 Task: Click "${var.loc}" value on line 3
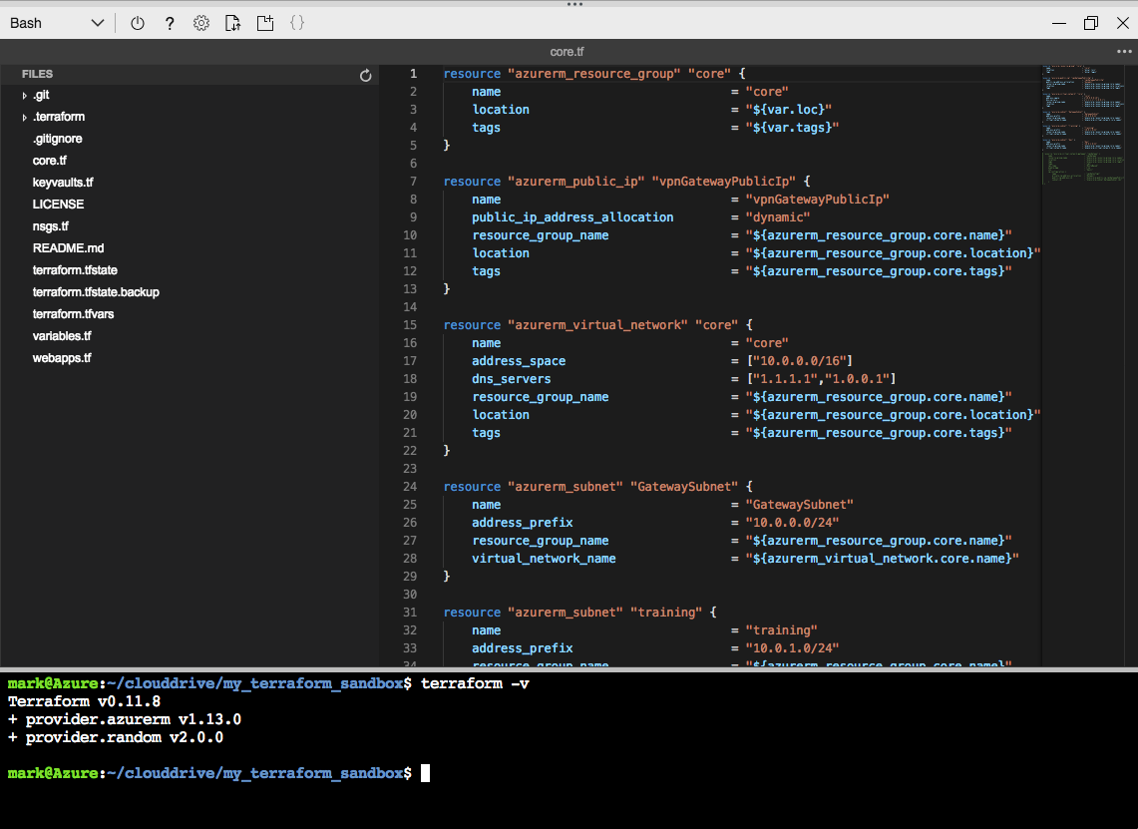pos(789,110)
